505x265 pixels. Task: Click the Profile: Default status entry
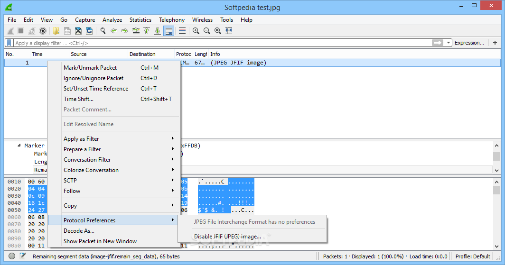click(x=473, y=256)
